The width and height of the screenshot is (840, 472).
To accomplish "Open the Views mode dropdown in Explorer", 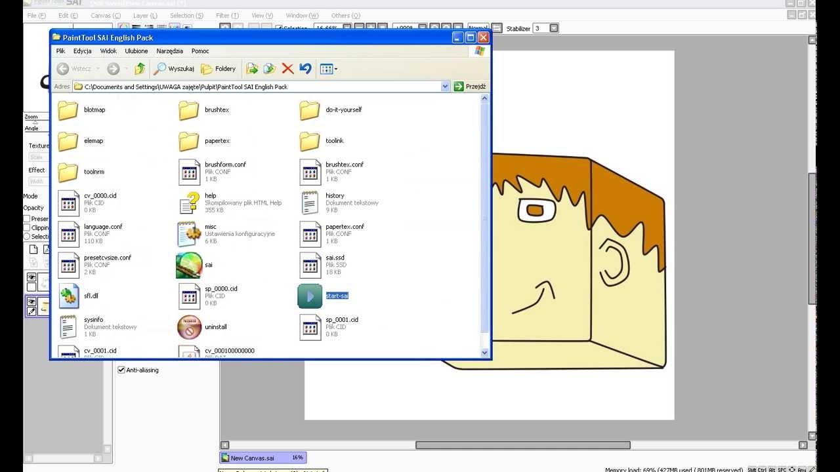I will 328,68.
